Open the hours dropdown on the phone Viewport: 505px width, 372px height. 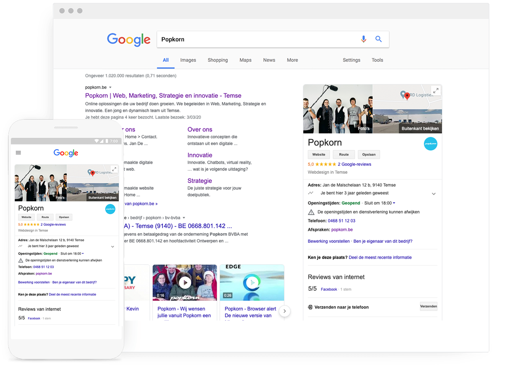[x=72, y=254]
